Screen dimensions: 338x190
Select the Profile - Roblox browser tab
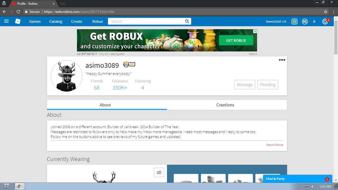(34, 4)
